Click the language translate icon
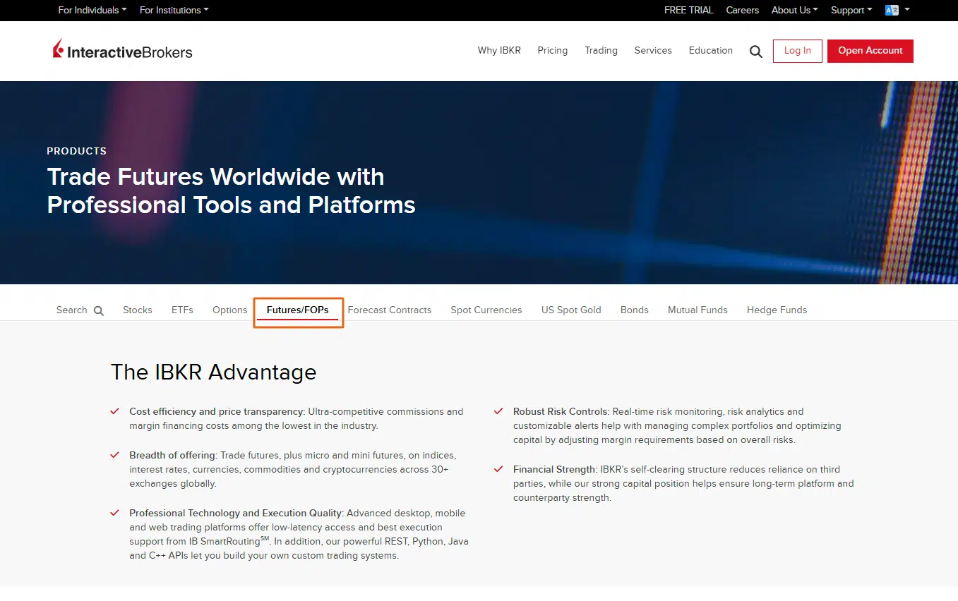Viewport: 958px width, 601px height. [x=892, y=10]
